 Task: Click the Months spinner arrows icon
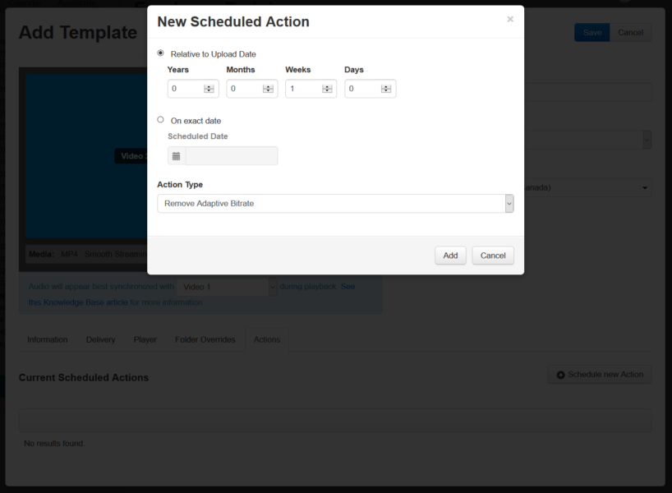tap(268, 89)
